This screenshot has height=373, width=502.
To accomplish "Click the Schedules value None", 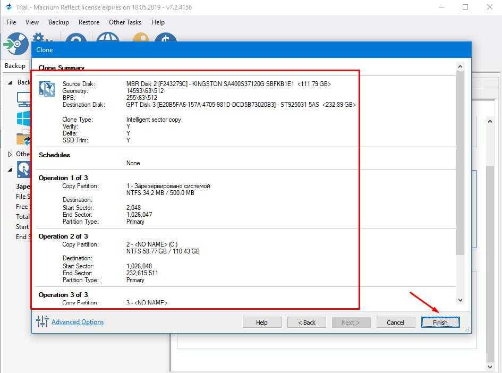I will click(x=133, y=163).
